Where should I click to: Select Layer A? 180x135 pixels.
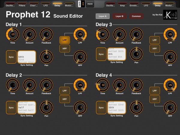click(x=103, y=16)
